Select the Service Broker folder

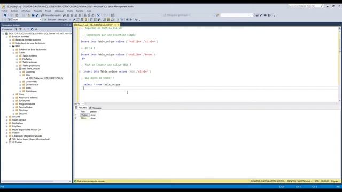point(26,107)
